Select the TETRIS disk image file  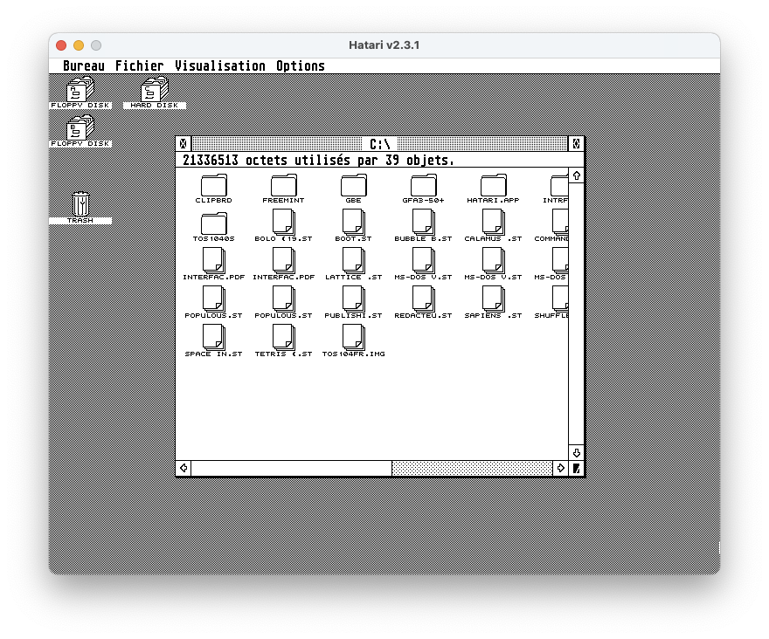283,340
